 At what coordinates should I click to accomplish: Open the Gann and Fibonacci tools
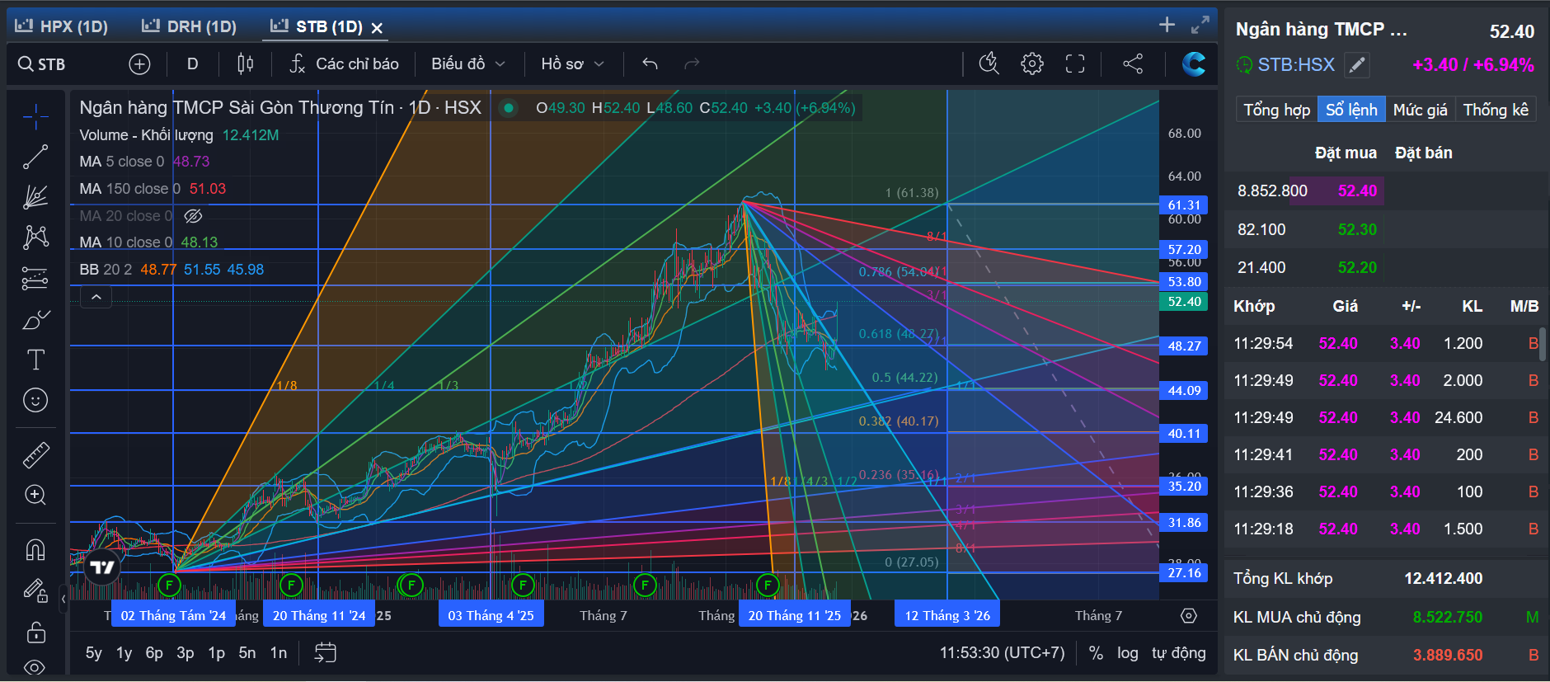[35, 197]
